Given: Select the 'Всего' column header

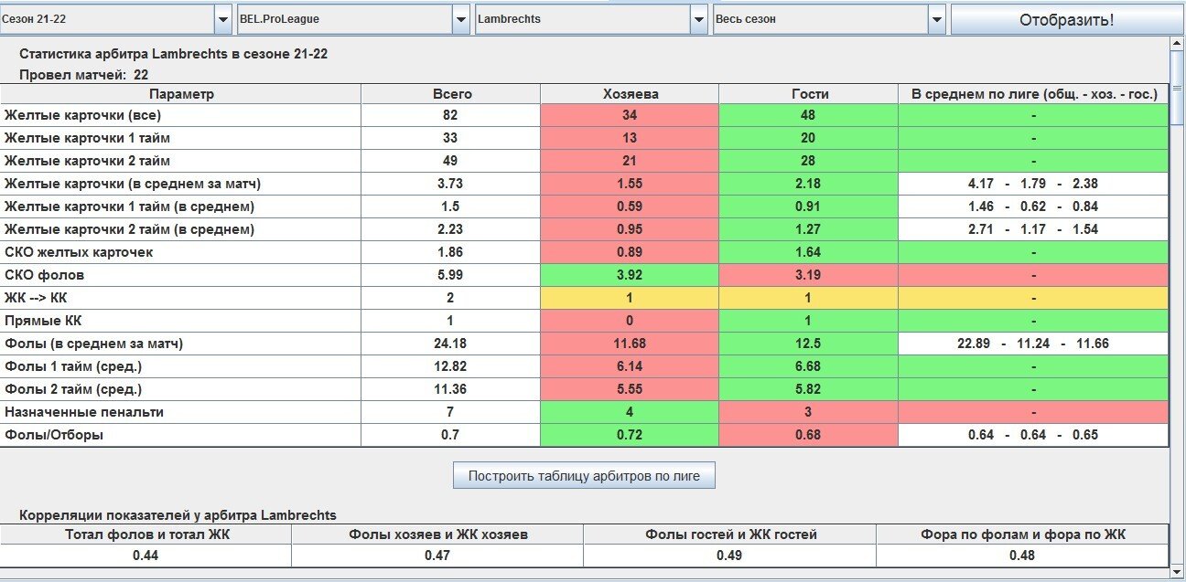Looking at the screenshot, I should (450, 94).
